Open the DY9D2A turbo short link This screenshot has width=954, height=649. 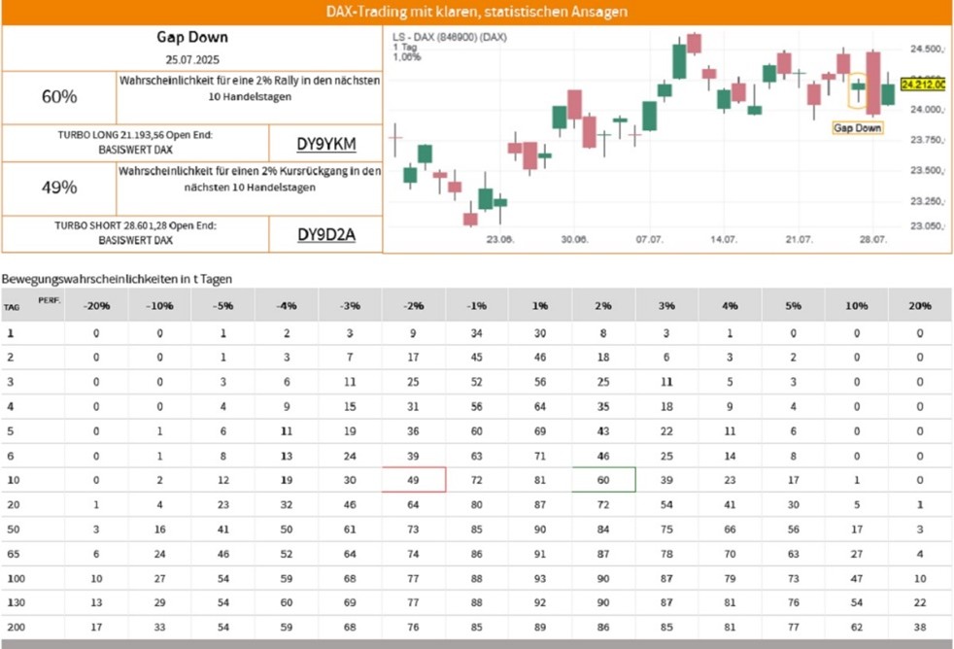(326, 235)
